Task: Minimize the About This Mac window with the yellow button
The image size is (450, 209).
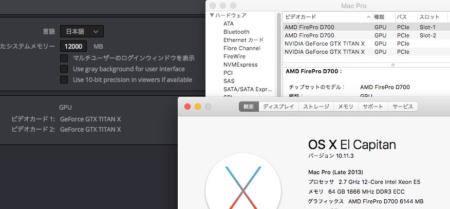Action: (198, 107)
